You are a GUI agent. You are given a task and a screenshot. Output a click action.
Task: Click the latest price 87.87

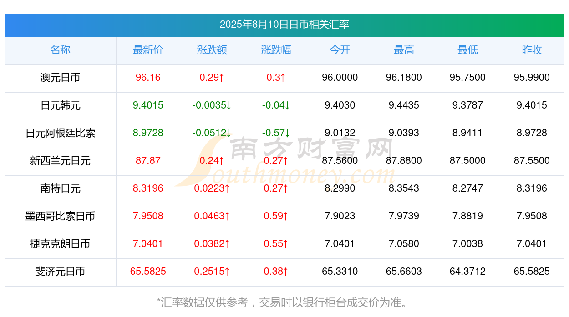tap(148, 161)
